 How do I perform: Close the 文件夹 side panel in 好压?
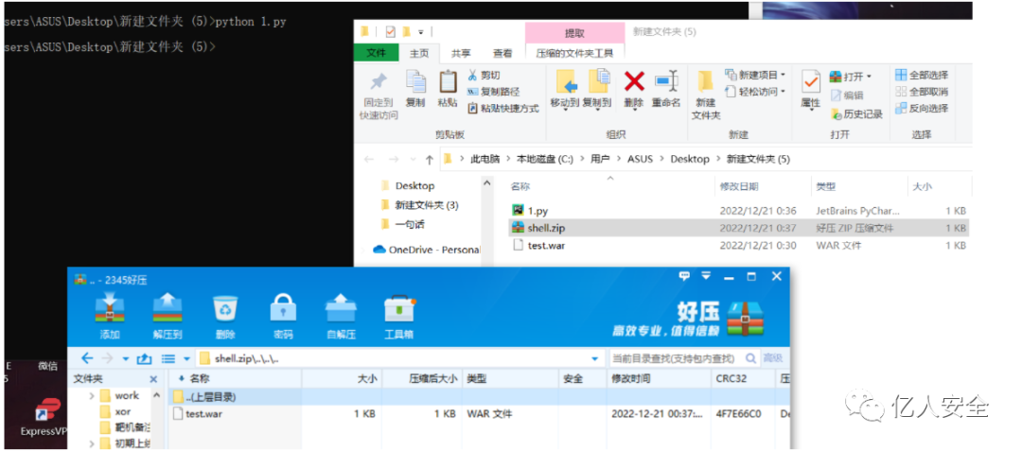point(154,379)
